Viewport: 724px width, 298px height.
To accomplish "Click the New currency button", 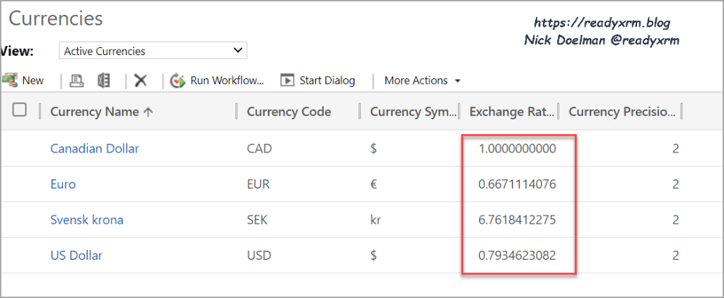I will tap(23, 81).
